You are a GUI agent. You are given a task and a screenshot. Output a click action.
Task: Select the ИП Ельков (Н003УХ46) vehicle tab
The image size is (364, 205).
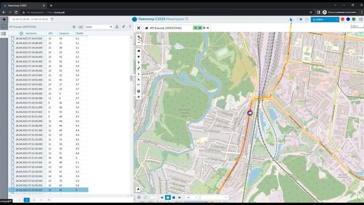coord(166,28)
